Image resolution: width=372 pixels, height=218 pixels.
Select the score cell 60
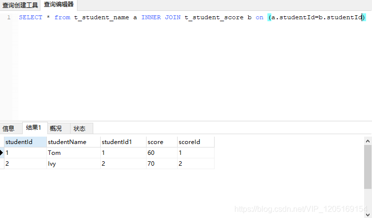(x=162, y=153)
